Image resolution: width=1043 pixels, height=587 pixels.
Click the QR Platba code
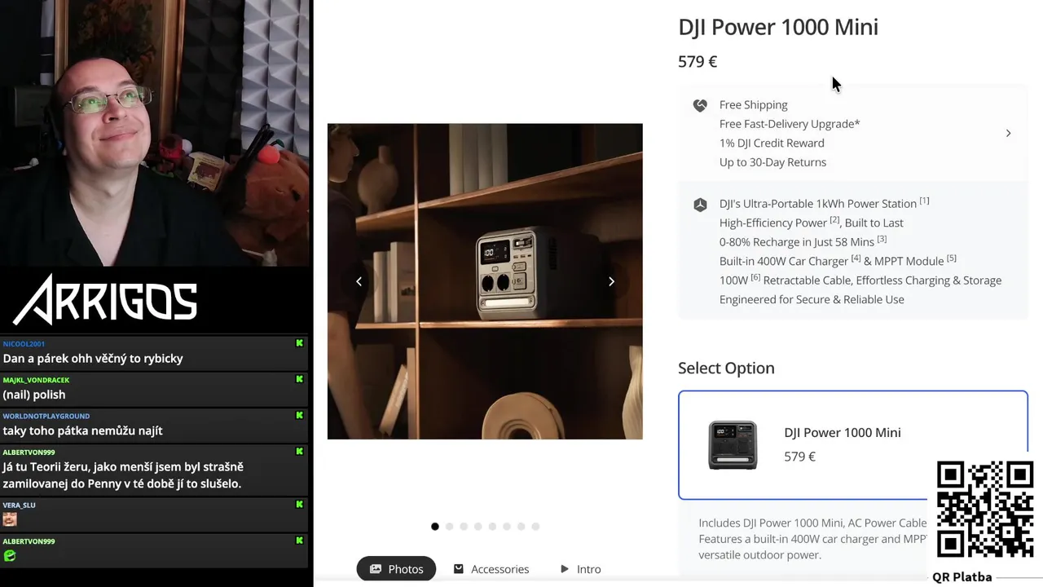tap(985, 510)
